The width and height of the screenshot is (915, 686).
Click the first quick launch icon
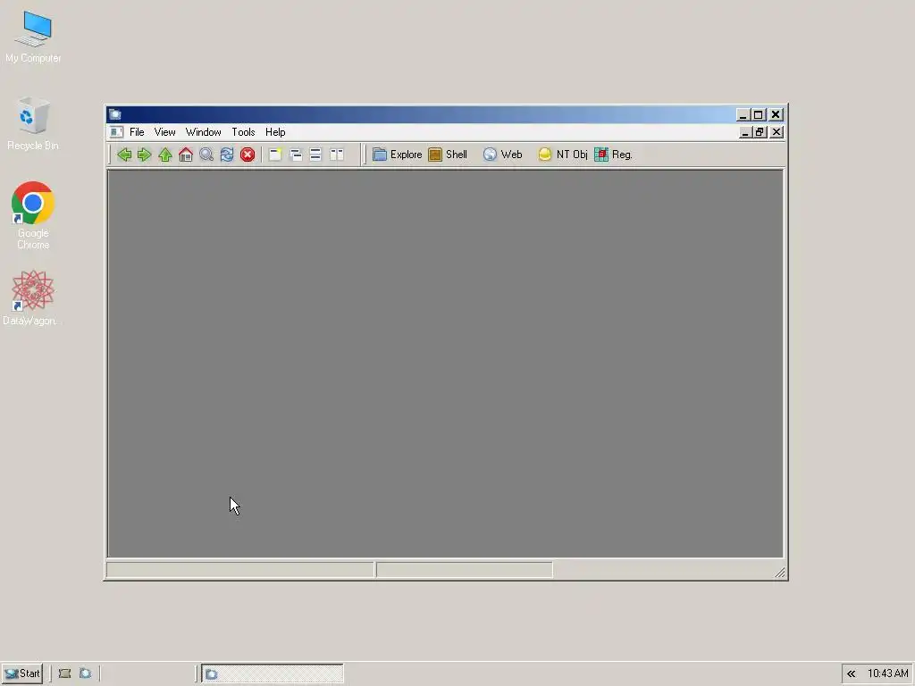point(64,673)
